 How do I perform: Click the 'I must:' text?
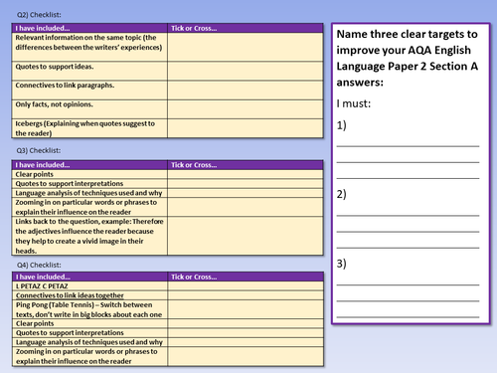(x=354, y=103)
